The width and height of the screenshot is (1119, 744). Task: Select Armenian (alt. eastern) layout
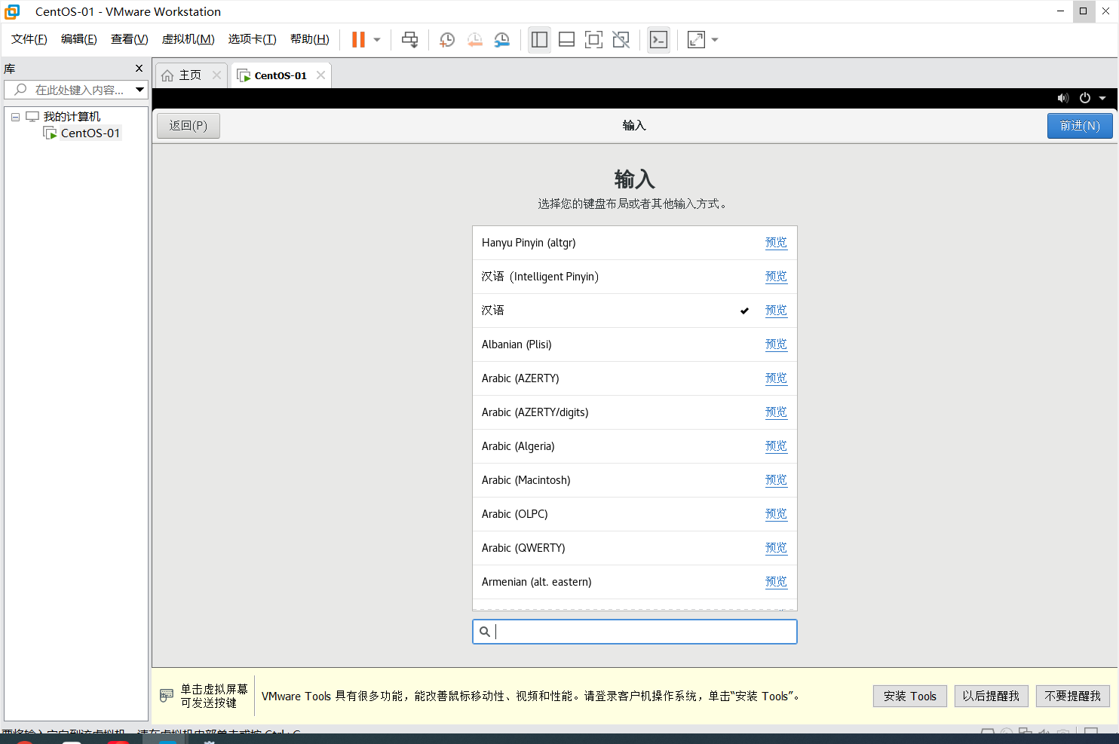[x=634, y=582]
